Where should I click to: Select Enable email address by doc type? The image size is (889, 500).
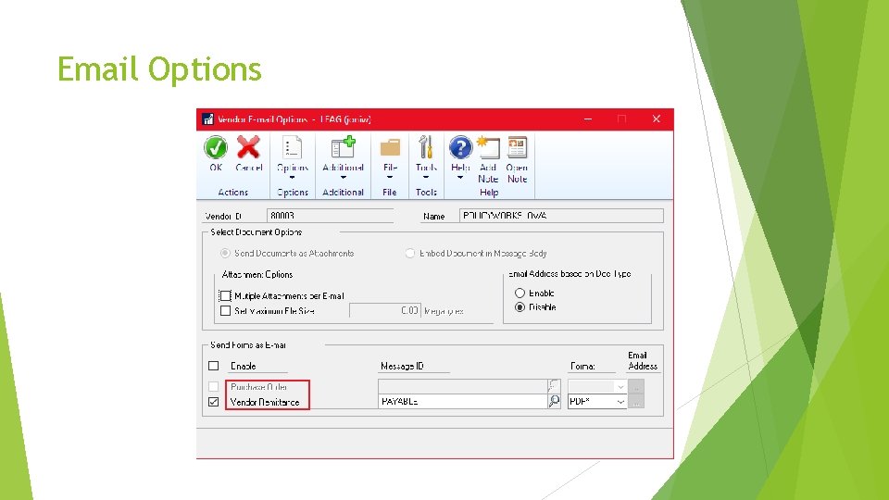click(520, 294)
